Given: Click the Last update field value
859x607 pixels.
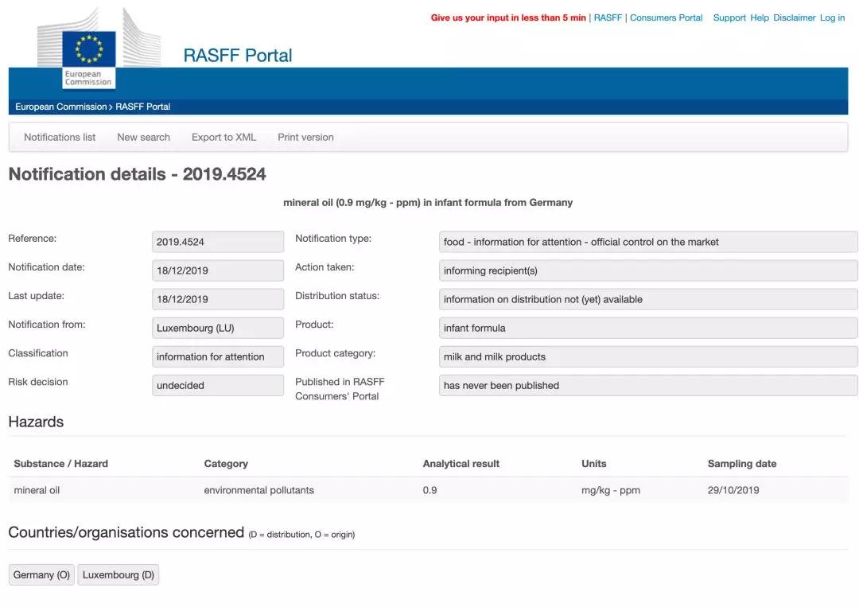Looking at the screenshot, I should click(217, 299).
